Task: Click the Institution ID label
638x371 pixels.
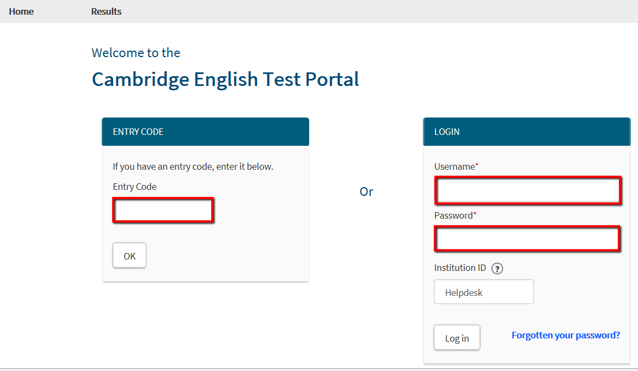Action: [460, 268]
